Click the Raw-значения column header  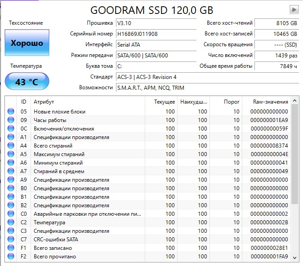coord(266,102)
